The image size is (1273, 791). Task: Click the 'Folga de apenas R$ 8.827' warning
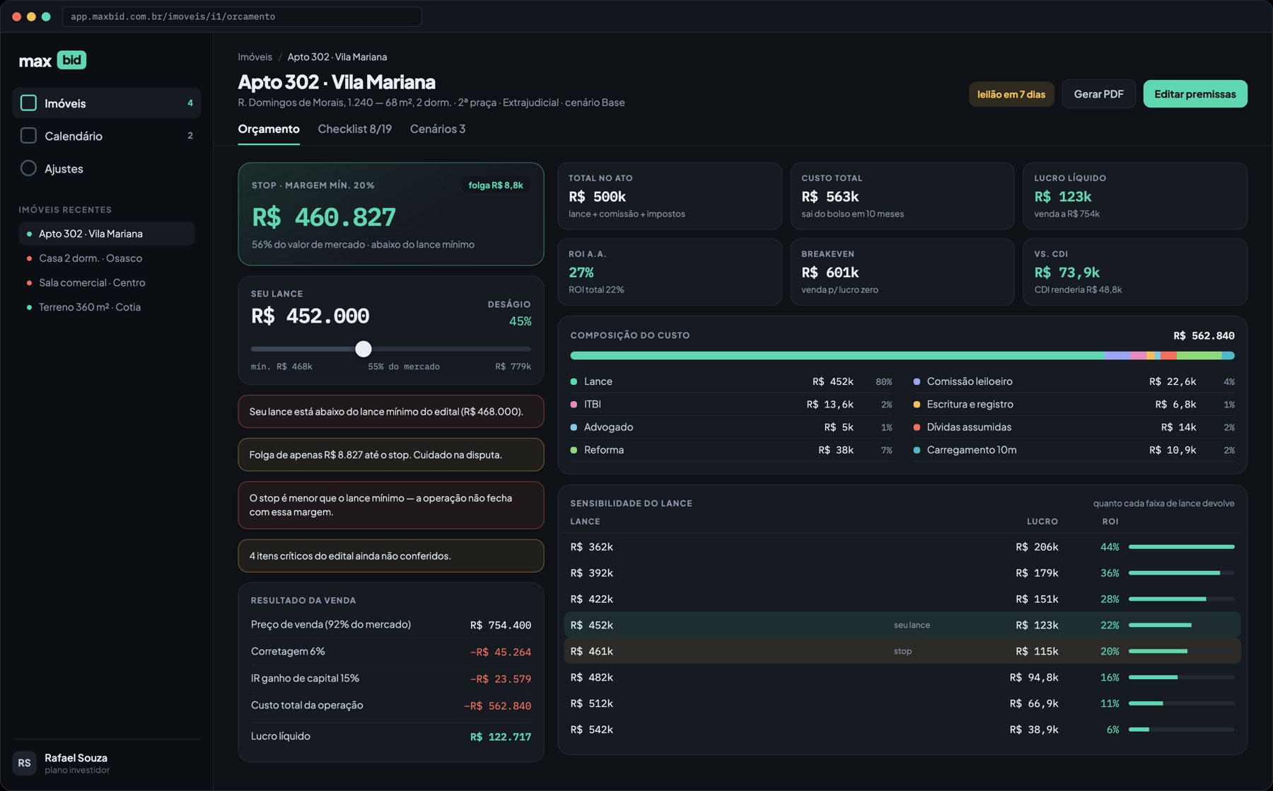pyautogui.click(x=391, y=455)
